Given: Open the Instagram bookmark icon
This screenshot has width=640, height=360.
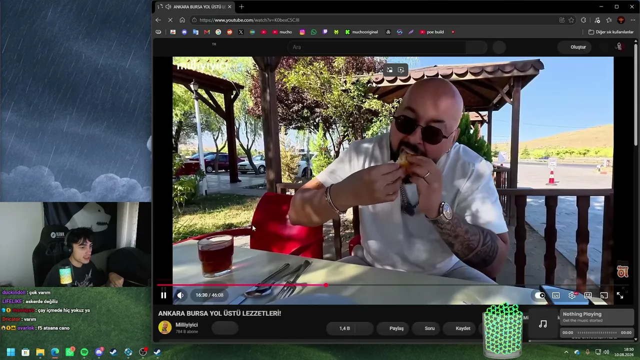Looking at the screenshot, I should [302, 32].
